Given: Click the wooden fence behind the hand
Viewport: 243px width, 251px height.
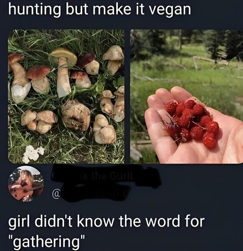Looking at the screenshot, I should point(210,62).
